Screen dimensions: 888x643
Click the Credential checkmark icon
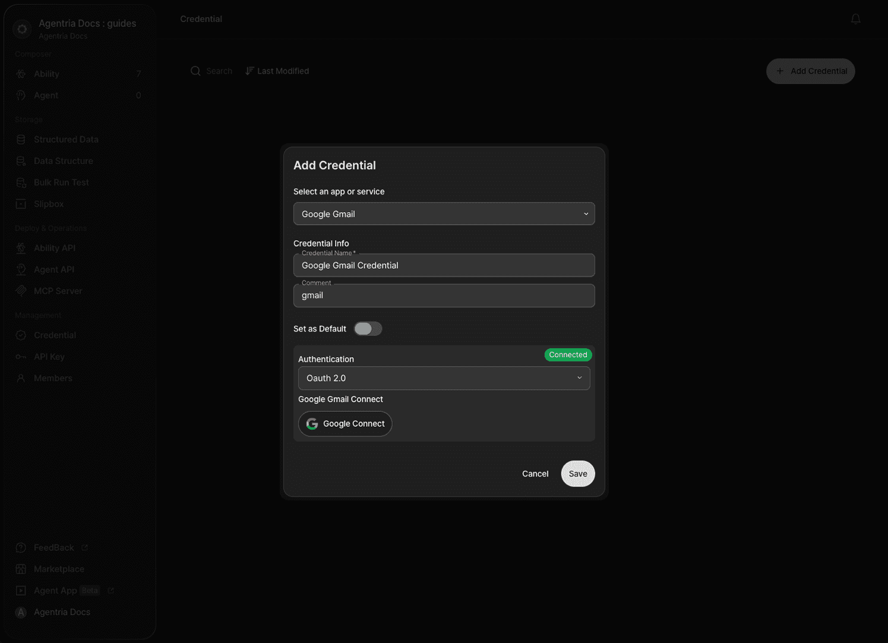(x=21, y=335)
